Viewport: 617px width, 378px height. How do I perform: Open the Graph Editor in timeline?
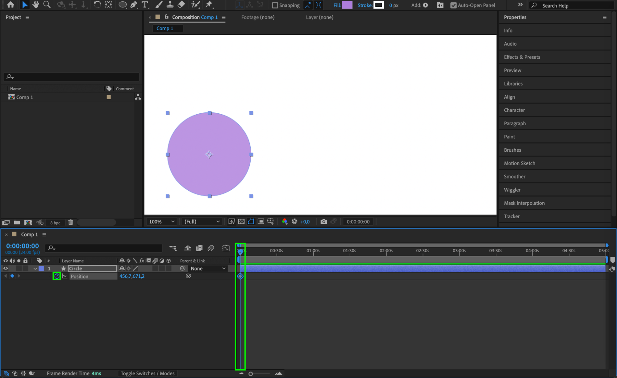pos(226,248)
